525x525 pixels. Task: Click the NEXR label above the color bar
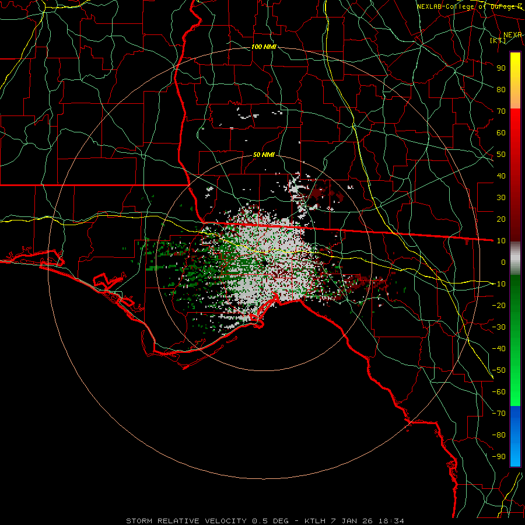tap(513, 35)
